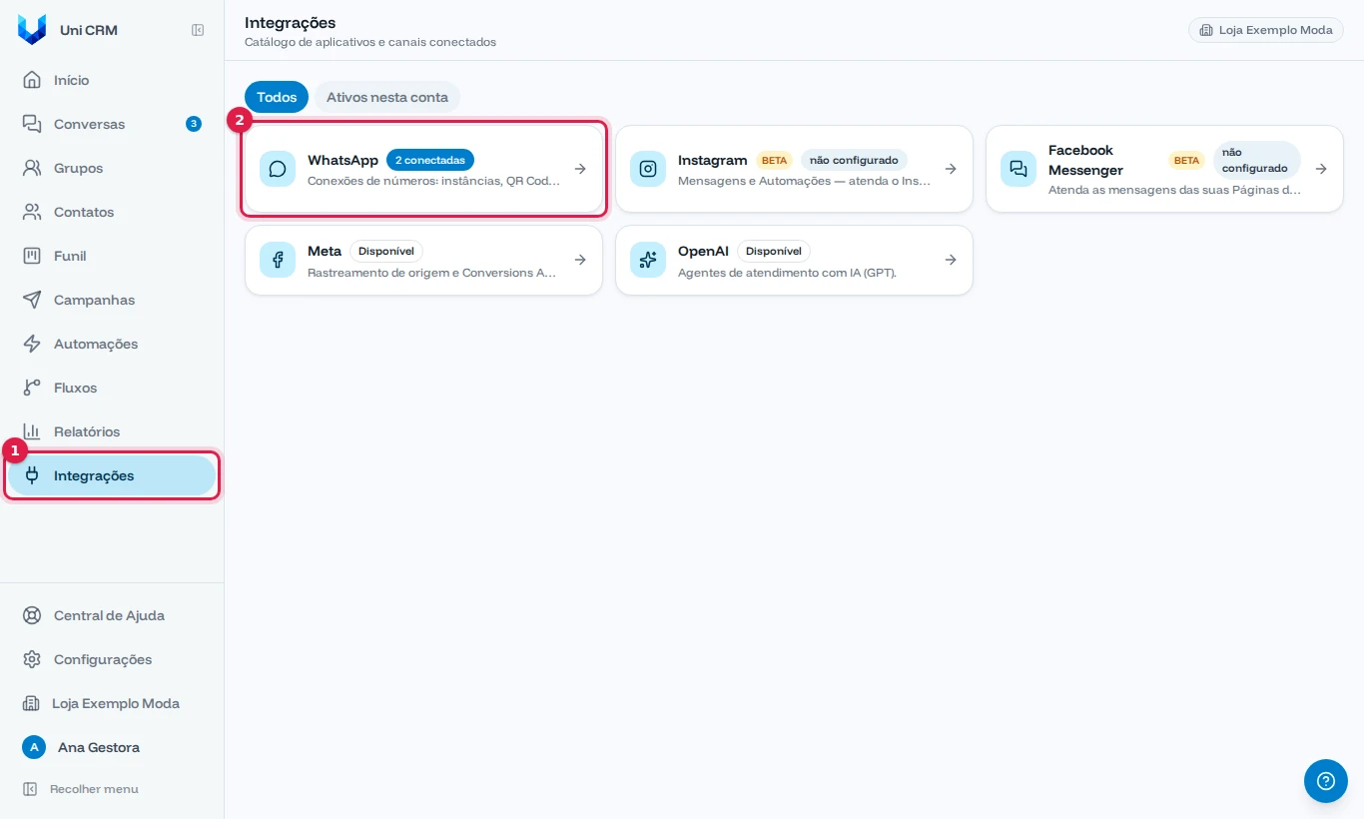Open WhatsApp card via its arrow
This screenshot has height=819, width=1364.
pyautogui.click(x=580, y=169)
